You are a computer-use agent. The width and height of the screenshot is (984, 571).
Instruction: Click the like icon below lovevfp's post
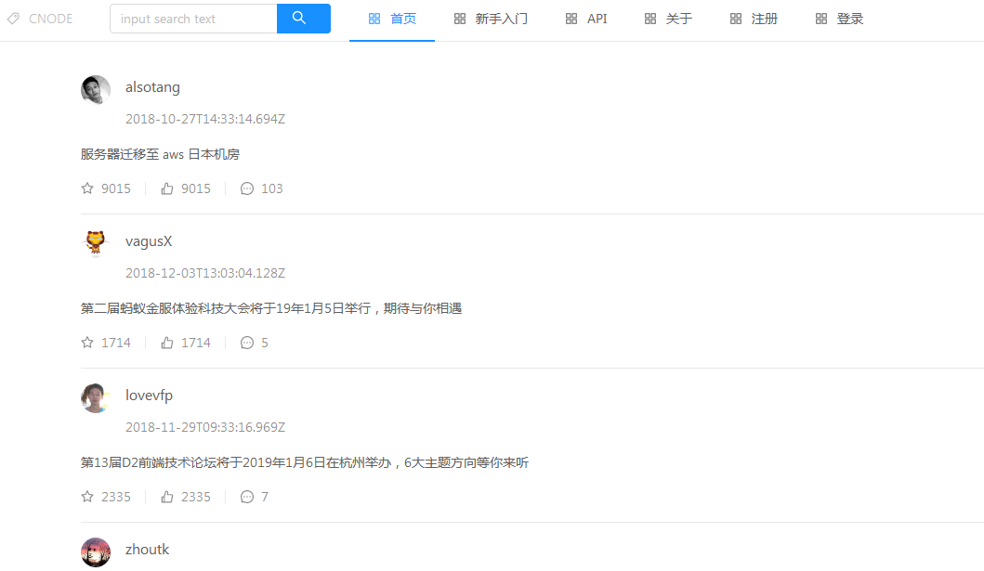167,496
